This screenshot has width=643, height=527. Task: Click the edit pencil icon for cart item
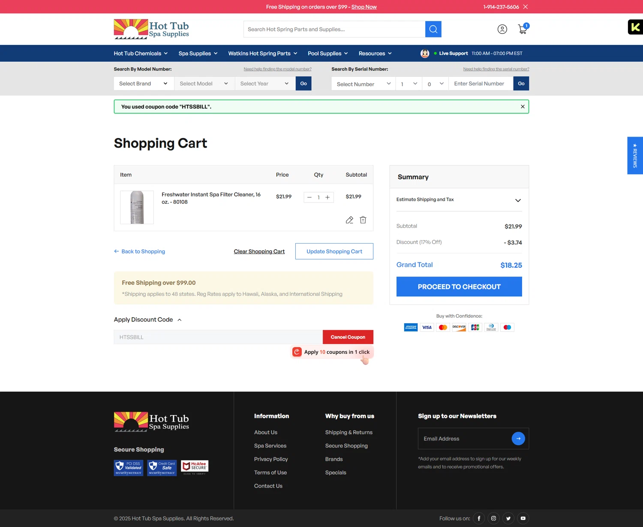[349, 220]
